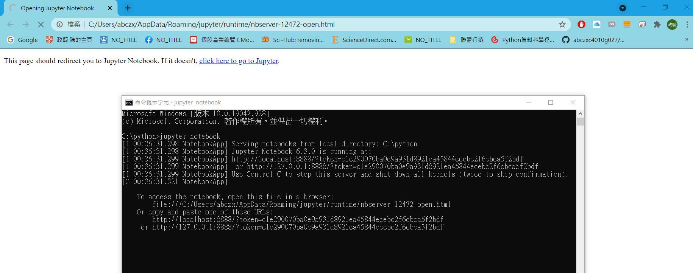Go forward to the next page

pyautogui.click(x=25, y=25)
